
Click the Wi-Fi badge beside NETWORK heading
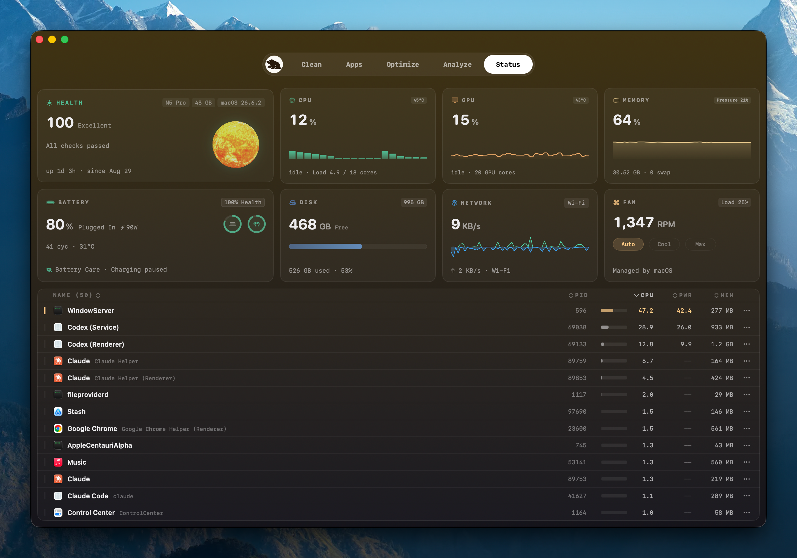[576, 203]
